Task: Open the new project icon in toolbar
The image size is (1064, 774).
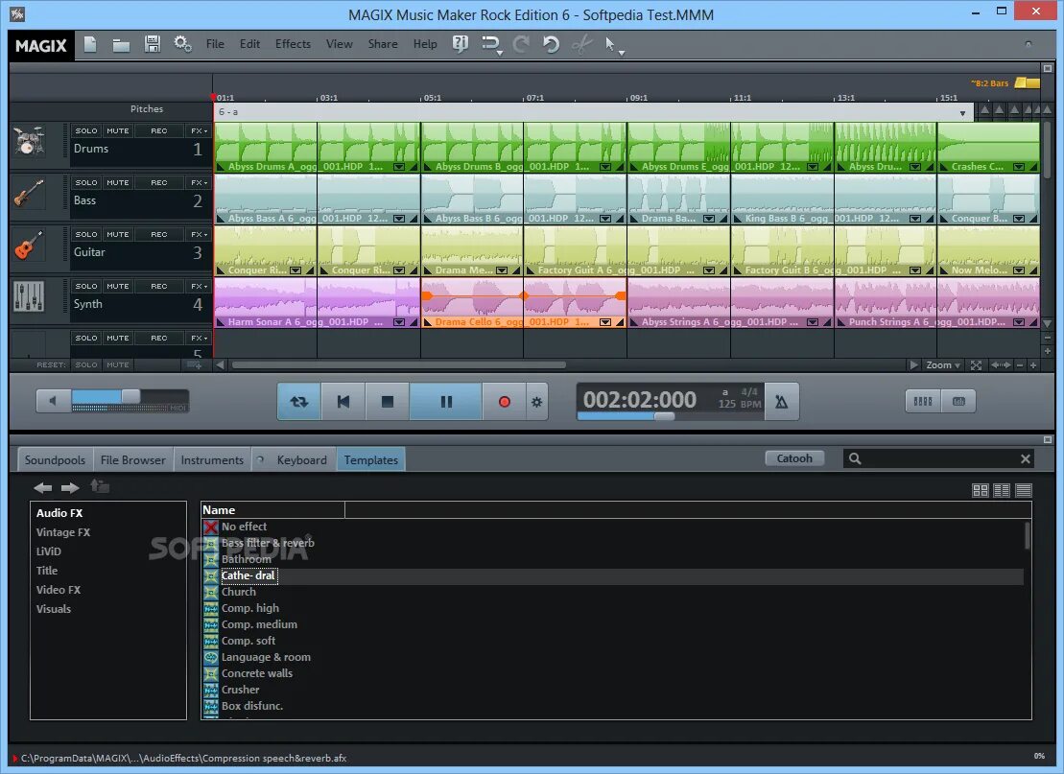Action: (x=90, y=45)
